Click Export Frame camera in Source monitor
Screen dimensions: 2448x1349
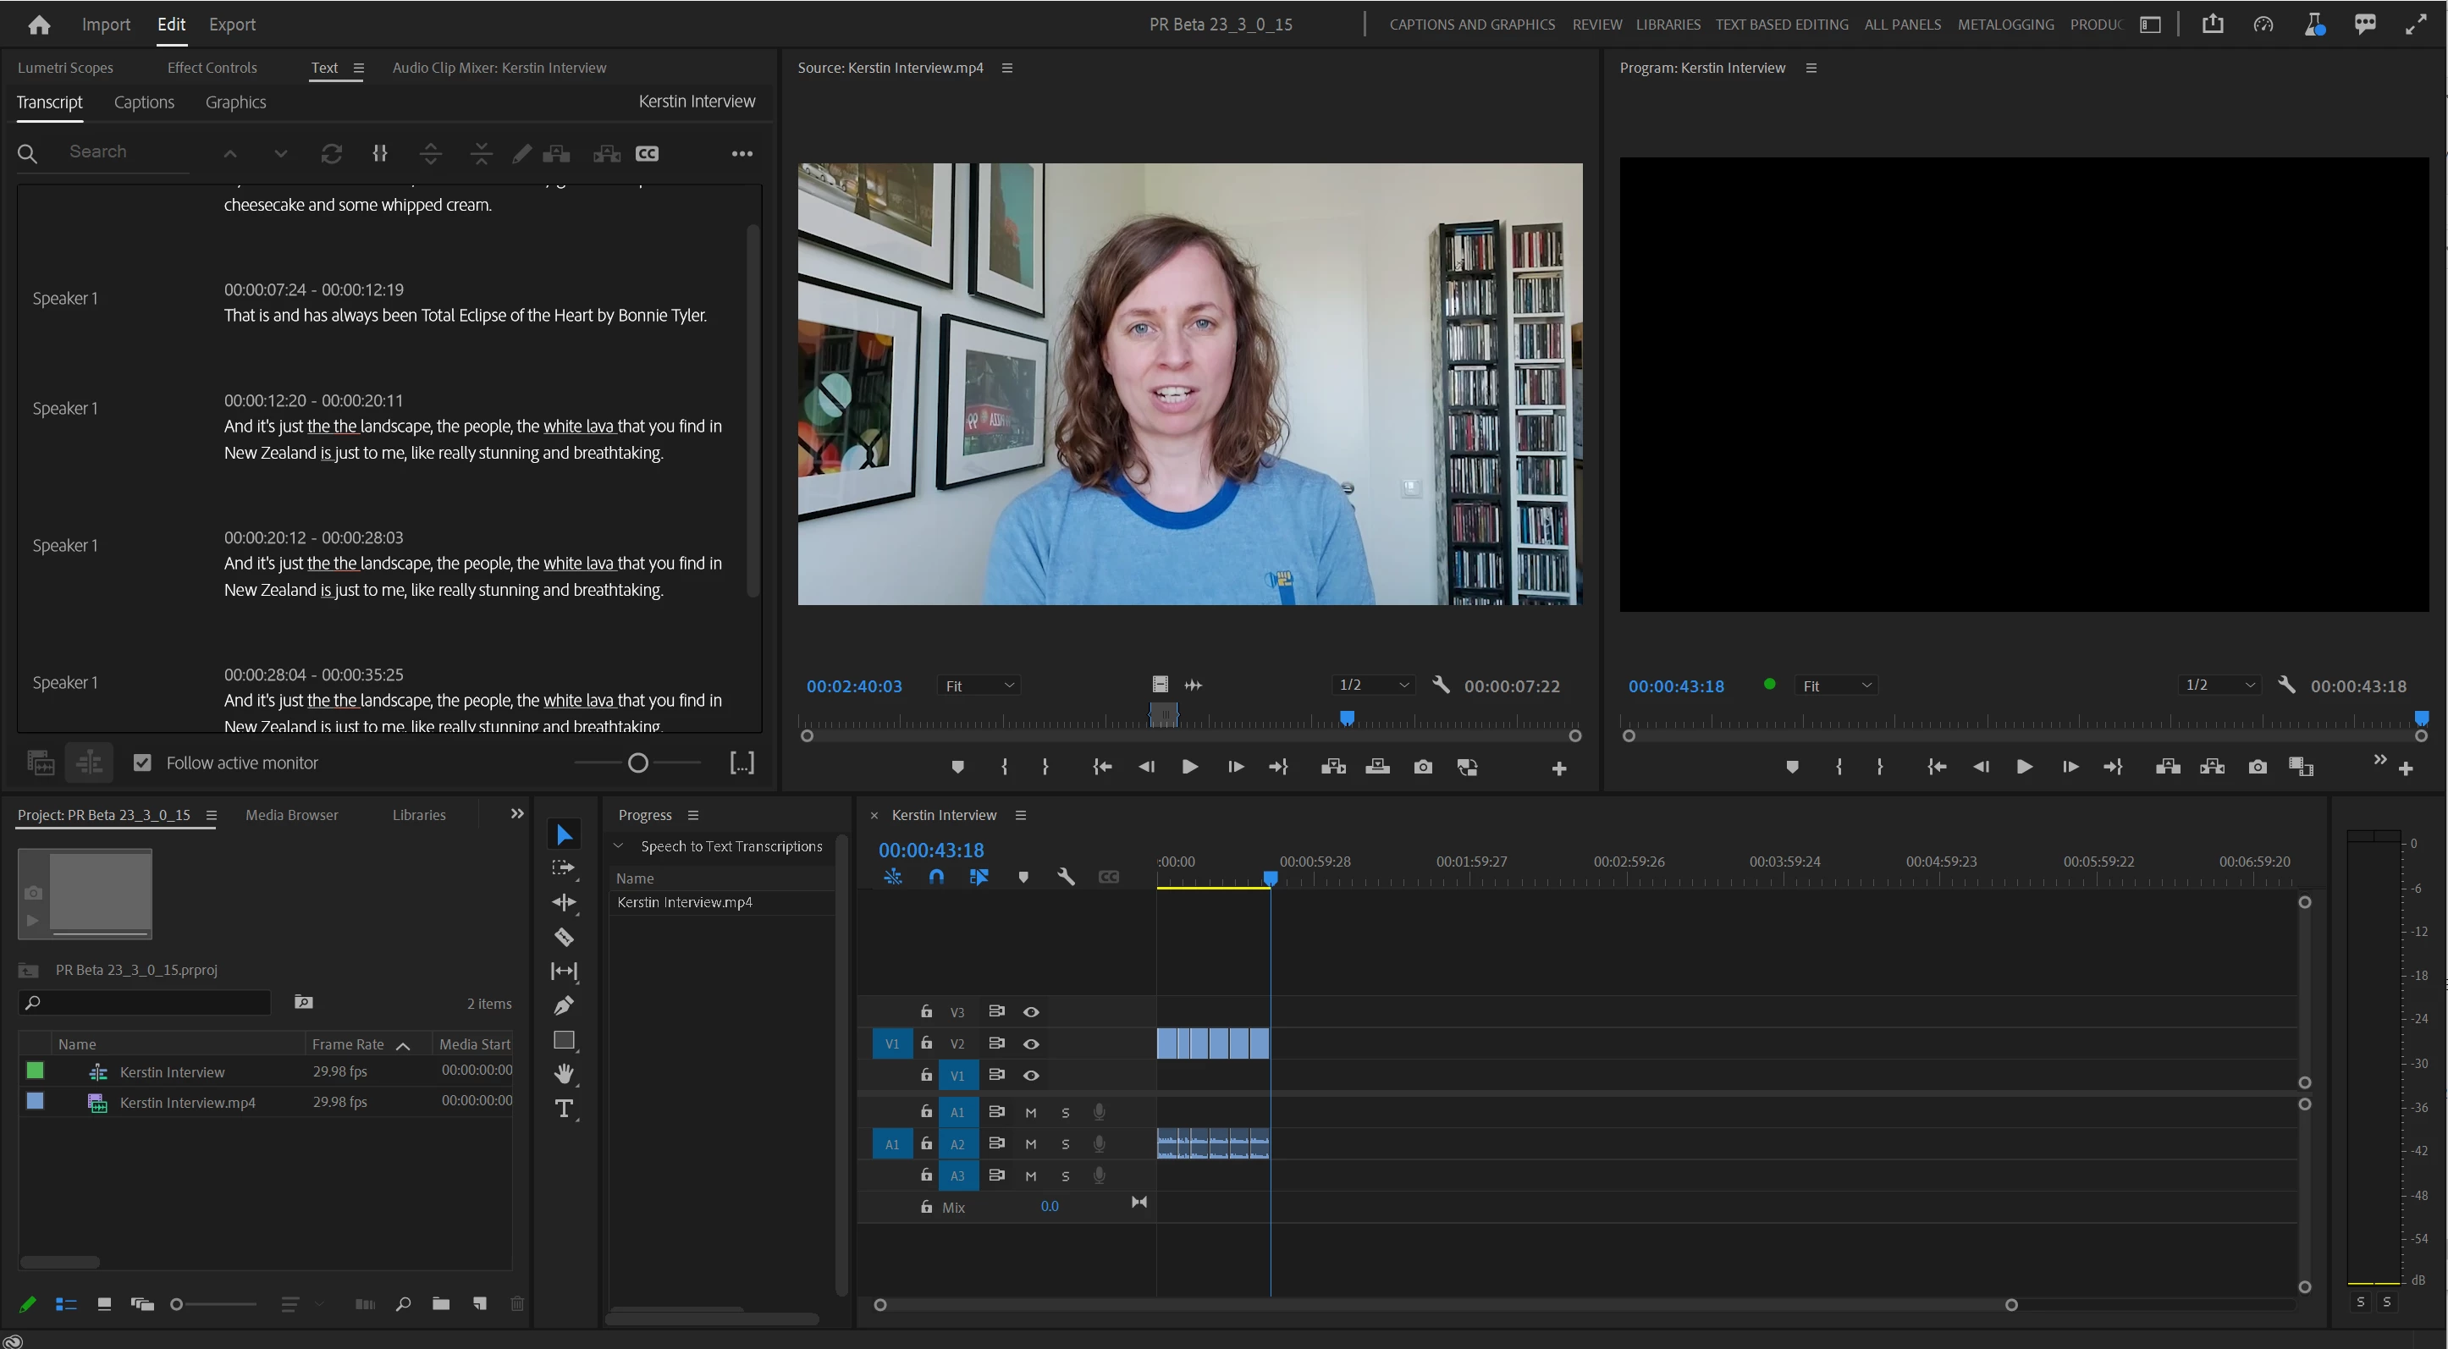(x=1423, y=767)
